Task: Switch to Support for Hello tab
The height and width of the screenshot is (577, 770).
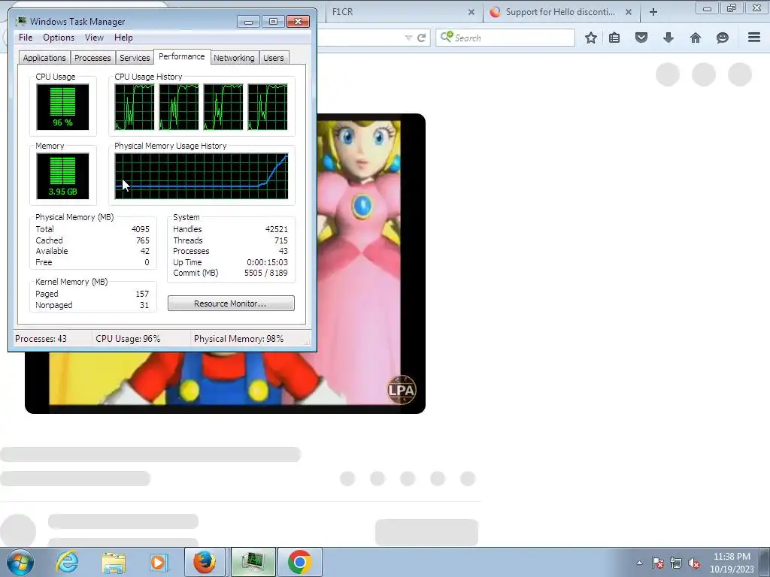Action: click(x=561, y=12)
